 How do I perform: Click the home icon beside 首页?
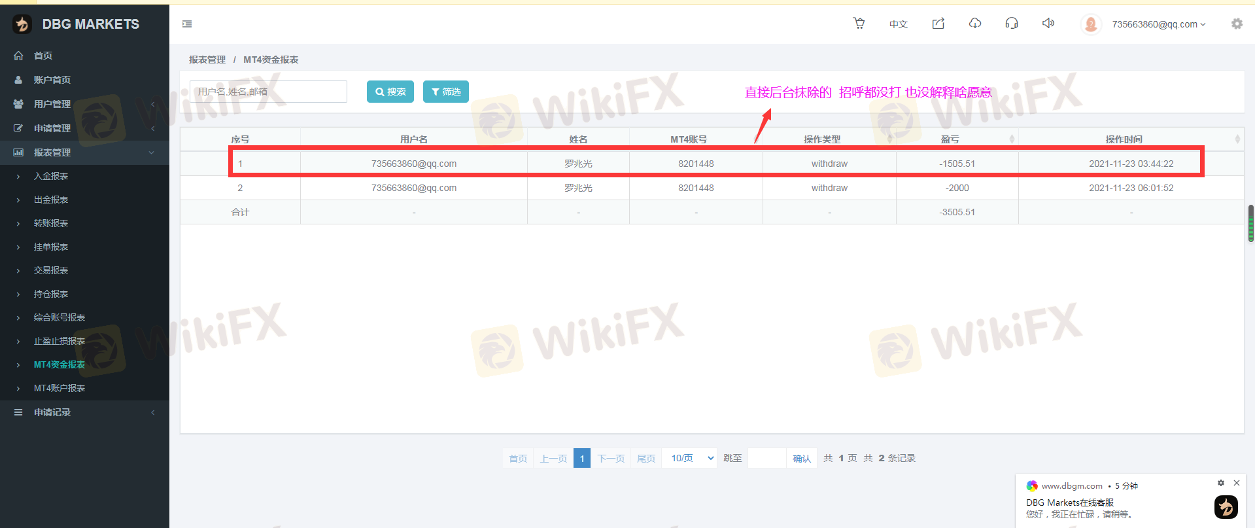pos(18,56)
